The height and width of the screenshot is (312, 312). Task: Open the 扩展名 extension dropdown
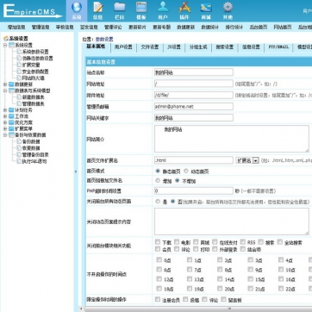247,160
